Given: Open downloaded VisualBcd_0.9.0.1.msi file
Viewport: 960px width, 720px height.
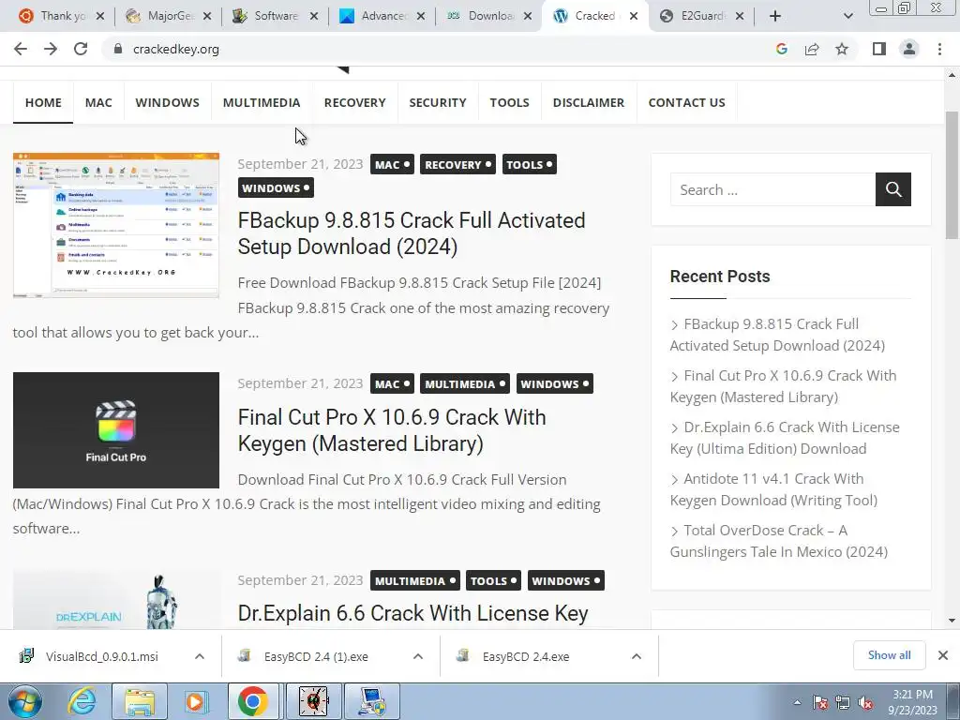Looking at the screenshot, I should click(x=101, y=656).
